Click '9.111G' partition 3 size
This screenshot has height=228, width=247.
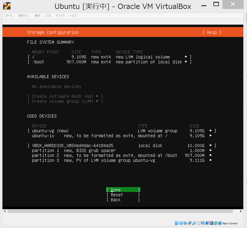[x=197, y=160]
